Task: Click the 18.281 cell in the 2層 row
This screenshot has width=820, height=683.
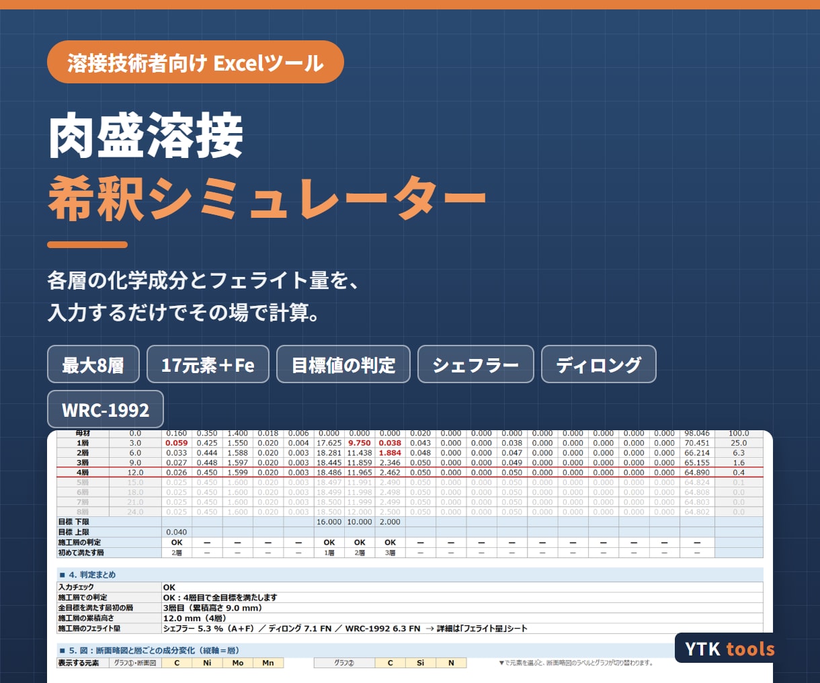Action: (x=329, y=453)
